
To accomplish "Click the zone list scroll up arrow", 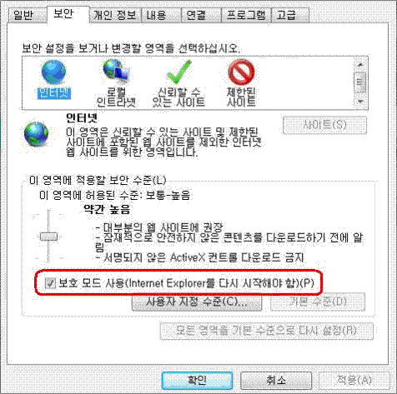I will coord(360,65).
